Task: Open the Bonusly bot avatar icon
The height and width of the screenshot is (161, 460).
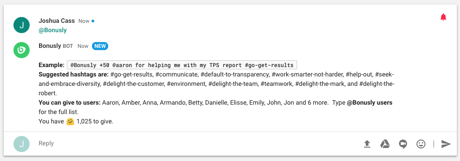Action: (x=22, y=50)
